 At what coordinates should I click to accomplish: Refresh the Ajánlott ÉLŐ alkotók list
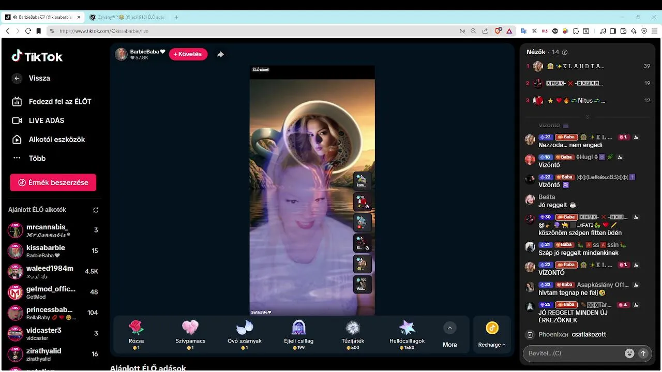point(96,210)
